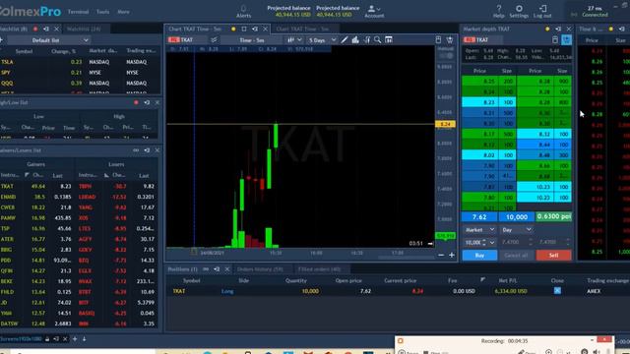
Task: Maximize the Chart TKAT panel
Action: coord(244,29)
